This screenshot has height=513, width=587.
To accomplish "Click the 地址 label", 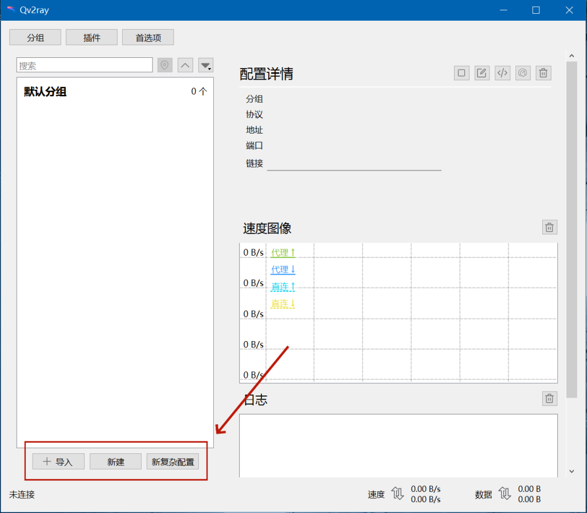I will pos(254,130).
